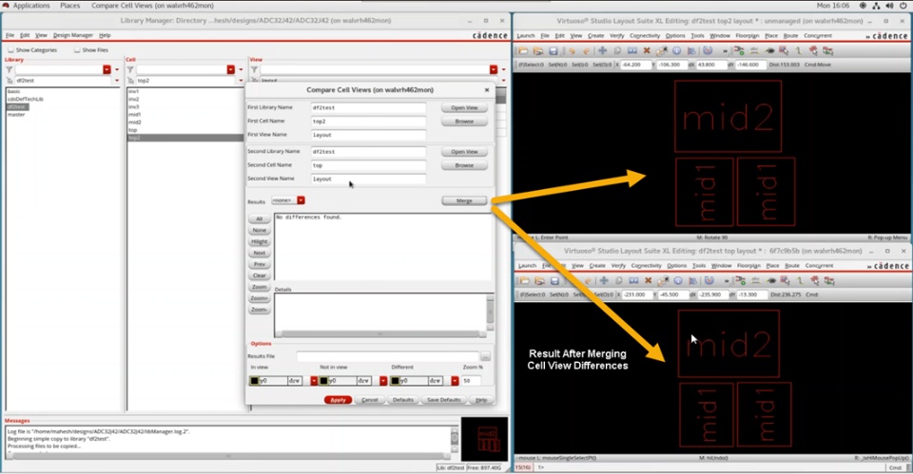
Task: Click the results file browse ellipsis button
Action: click(x=485, y=356)
